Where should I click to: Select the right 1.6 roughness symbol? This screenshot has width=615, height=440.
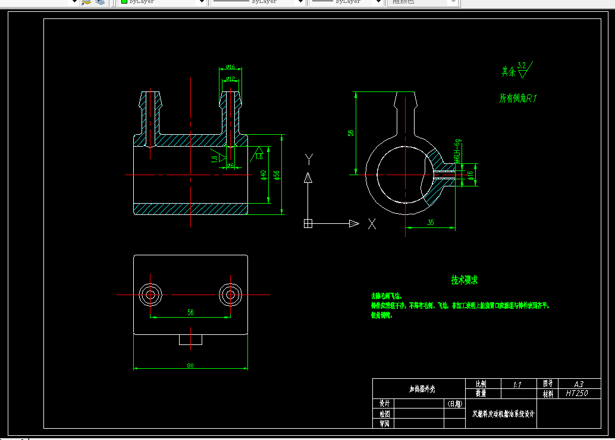258,154
